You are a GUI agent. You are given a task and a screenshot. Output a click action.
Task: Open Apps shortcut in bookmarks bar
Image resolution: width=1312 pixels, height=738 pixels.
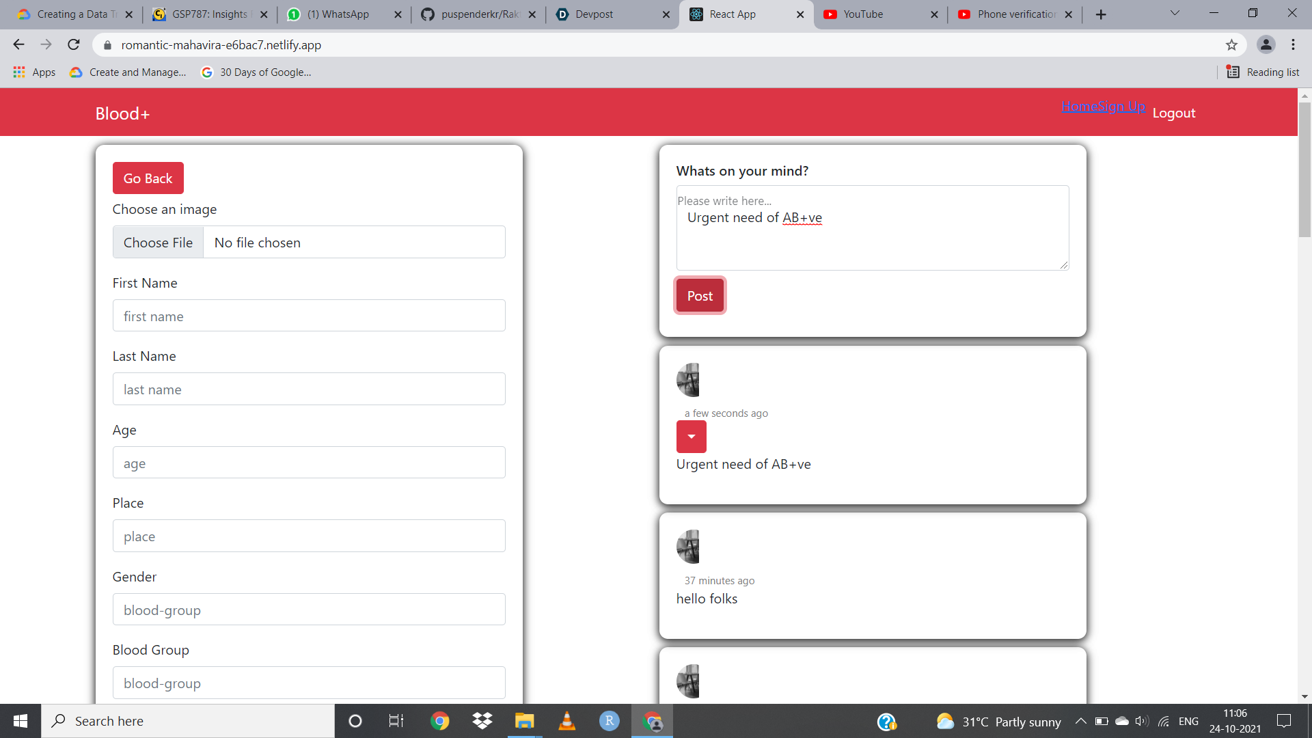(x=34, y=72)
